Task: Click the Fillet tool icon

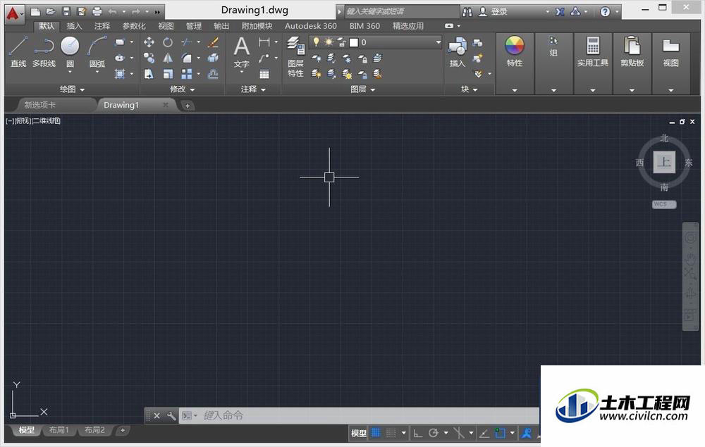Action: (186, 58)
